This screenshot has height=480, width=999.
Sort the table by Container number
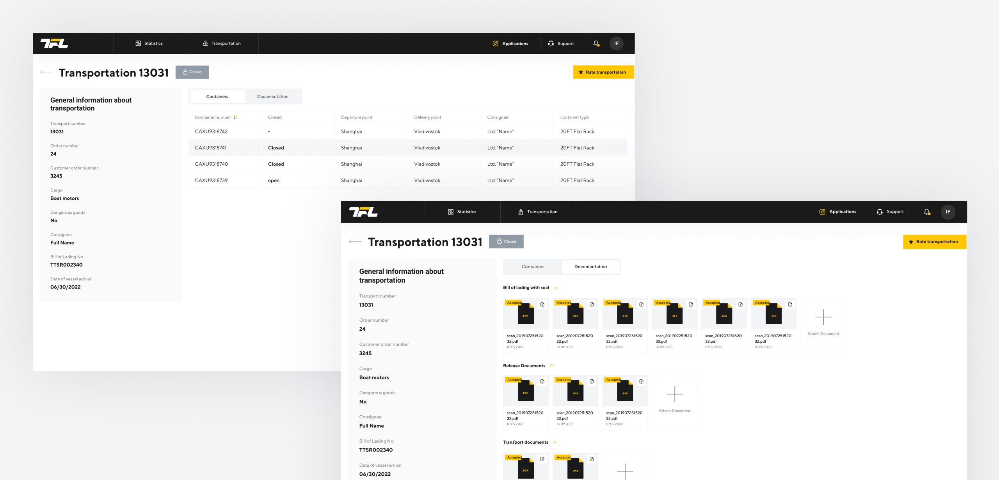point(236,117)
